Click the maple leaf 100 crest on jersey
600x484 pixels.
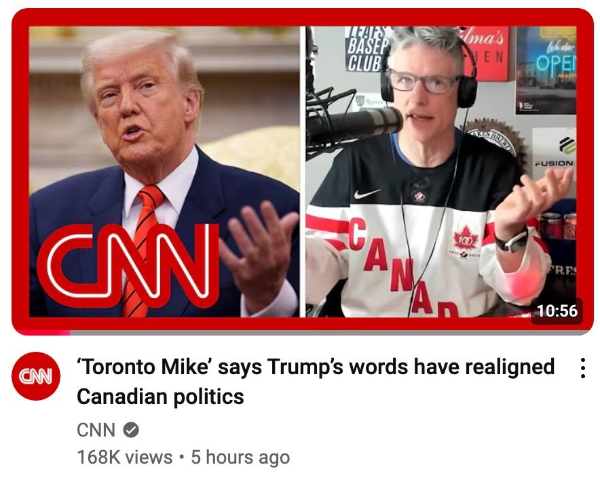tap(465, 239)
